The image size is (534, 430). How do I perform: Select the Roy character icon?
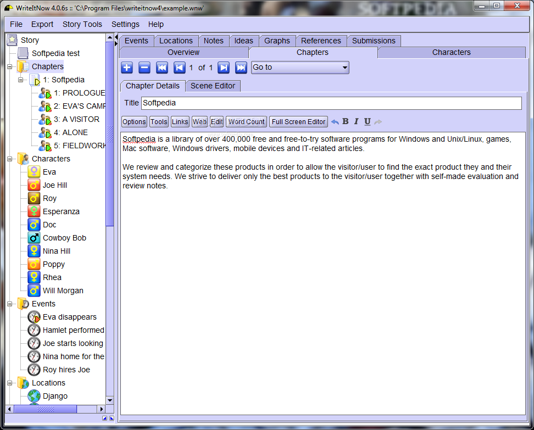pyautogui.click(x=34, y=198)
